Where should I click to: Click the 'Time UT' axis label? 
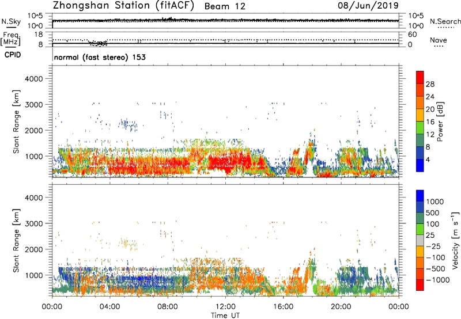(225, 316)
